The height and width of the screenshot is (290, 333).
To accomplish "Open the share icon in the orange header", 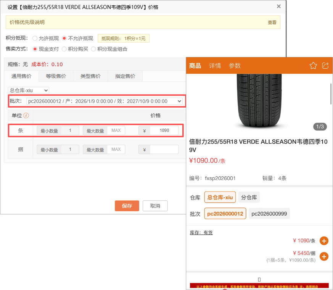I will pyautogui.click(x=325, y=66).
